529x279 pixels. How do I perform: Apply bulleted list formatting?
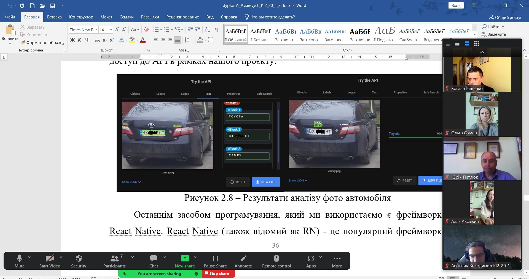[156, 30]
